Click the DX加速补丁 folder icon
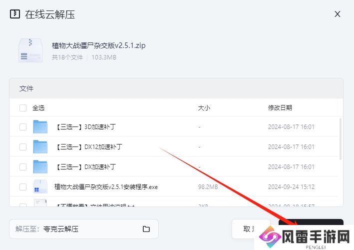The width and height of the screenshot is (354, 250). 40,167
